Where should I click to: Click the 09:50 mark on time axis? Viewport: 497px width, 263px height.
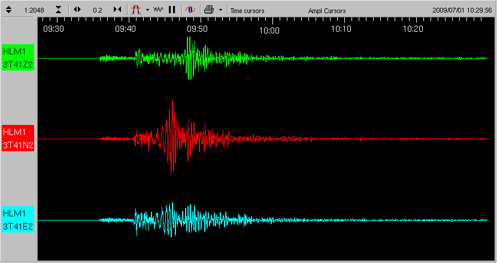197,29
